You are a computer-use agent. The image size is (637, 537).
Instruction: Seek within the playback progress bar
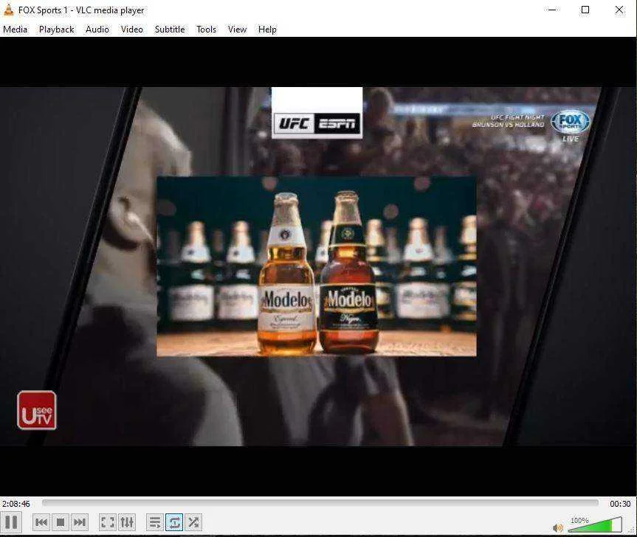[320, 503]
